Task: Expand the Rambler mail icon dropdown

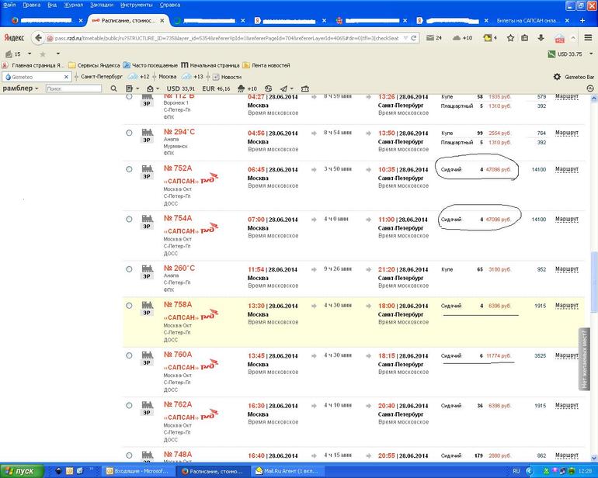Action: [158, 88]
